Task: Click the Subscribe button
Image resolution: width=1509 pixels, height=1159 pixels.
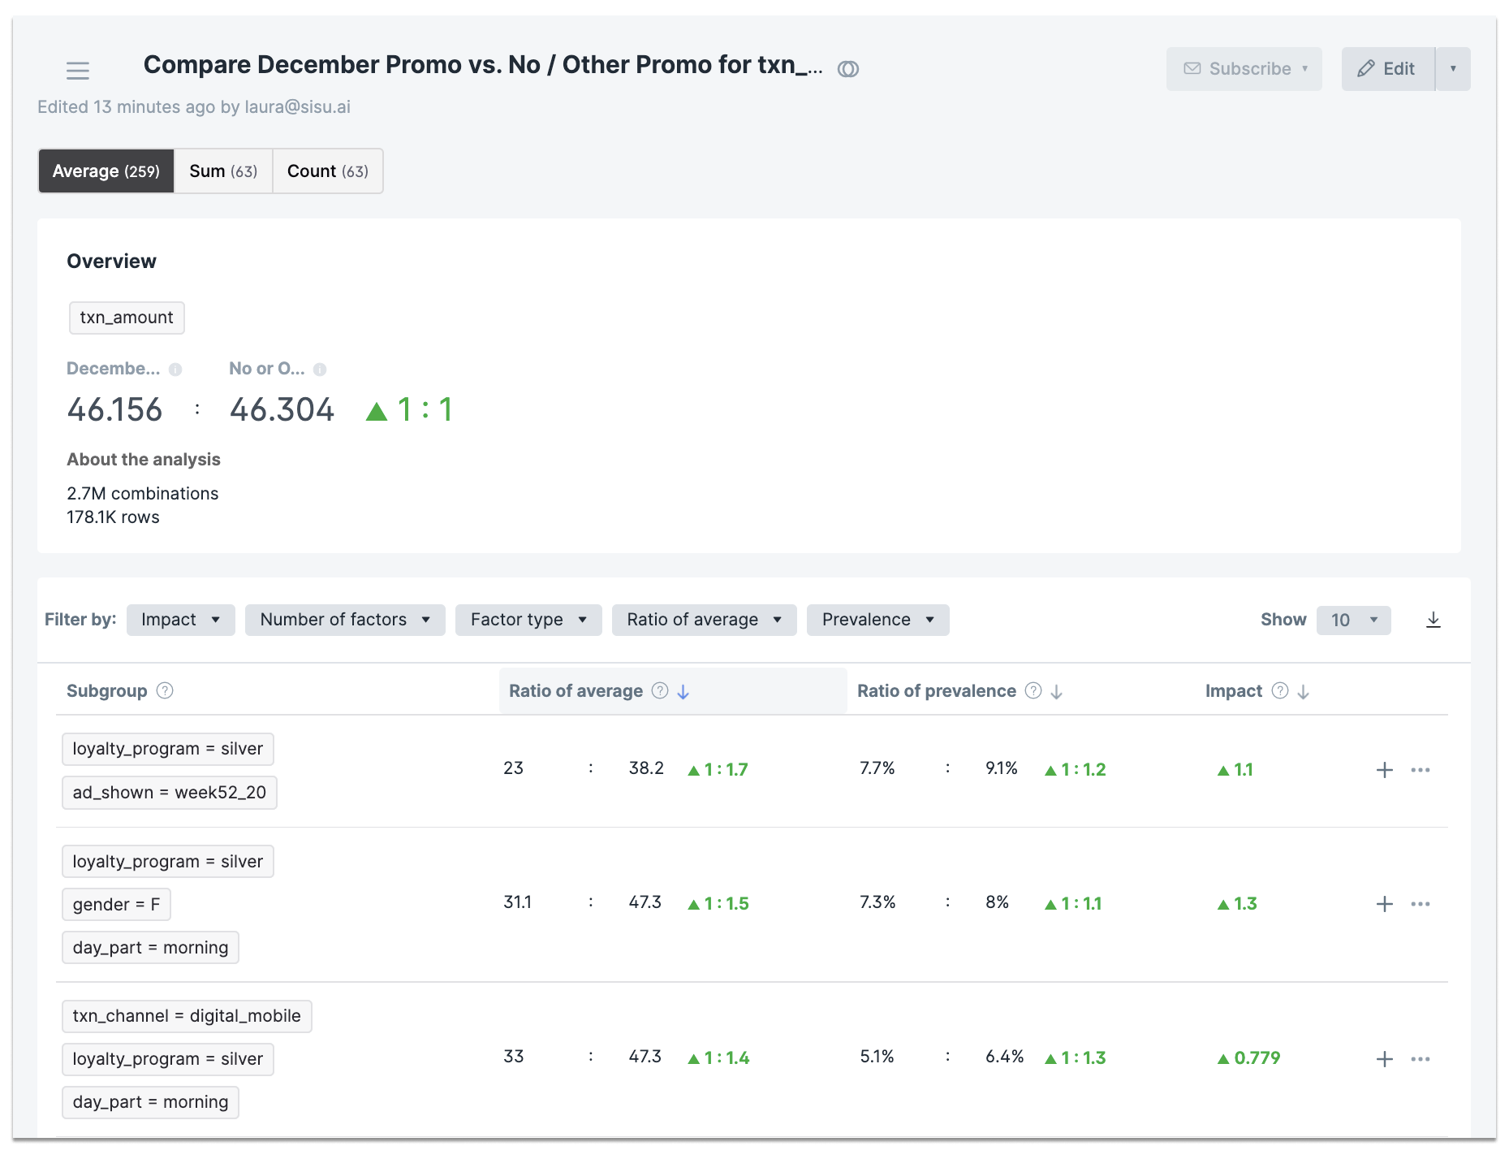Action: click(x=1244, y=69)
